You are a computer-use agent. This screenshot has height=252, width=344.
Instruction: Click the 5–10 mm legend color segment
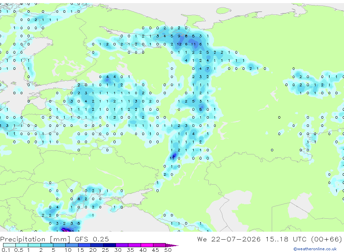coord(59,245)
